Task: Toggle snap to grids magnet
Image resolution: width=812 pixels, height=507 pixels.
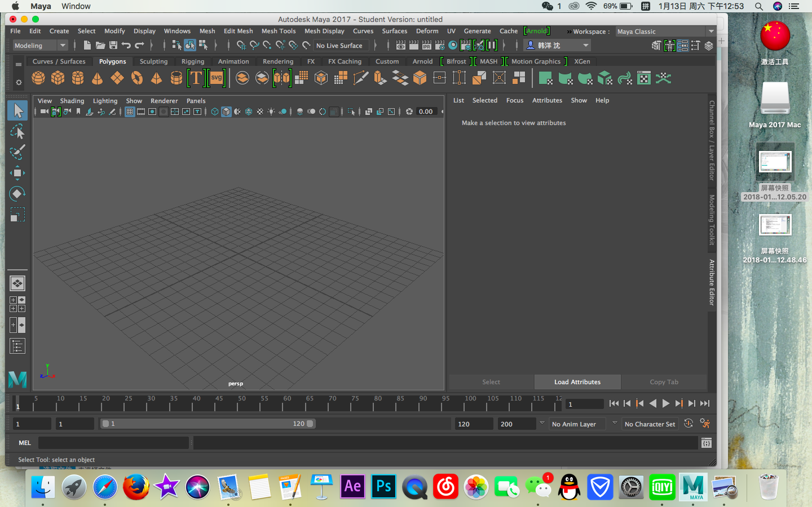Action: (x=241, y=45)
